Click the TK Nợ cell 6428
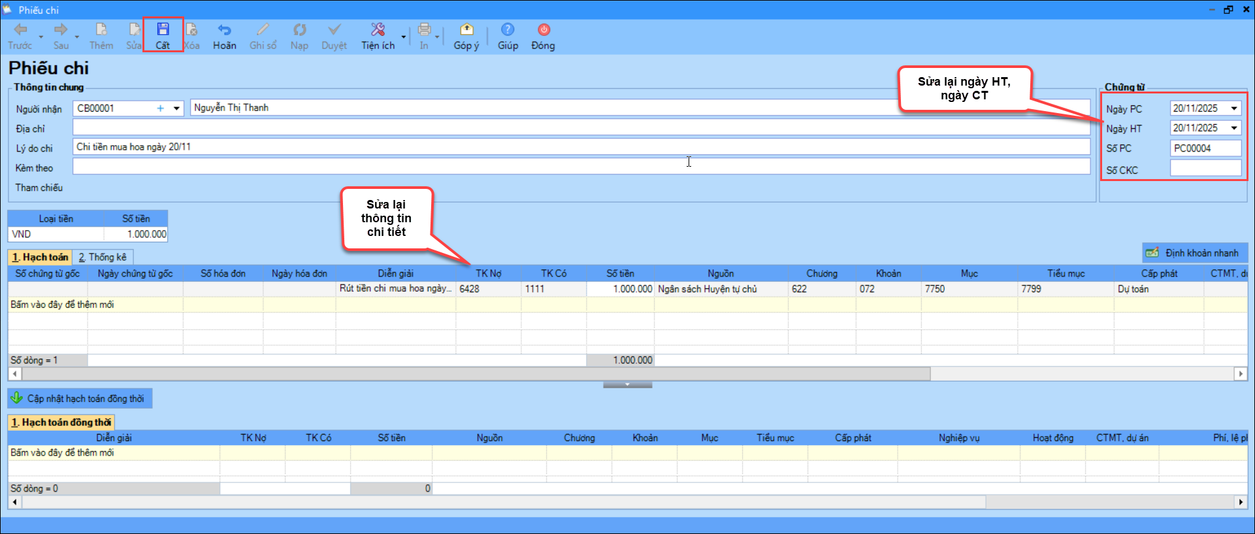The width and height of the screenshot is (1255, 534). click(x=489, y=288)
